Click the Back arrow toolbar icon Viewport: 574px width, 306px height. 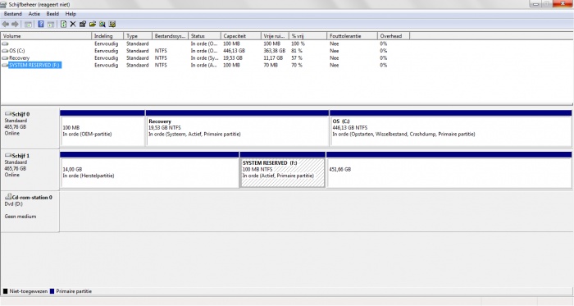click(x=6, y=24)
